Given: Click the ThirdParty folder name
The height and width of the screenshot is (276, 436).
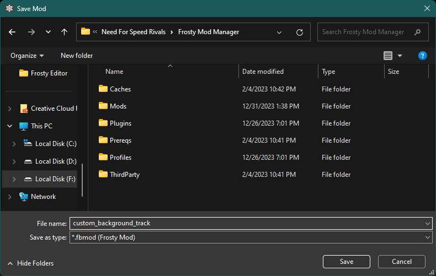Looking at the screenshot, I should [x=125, y=175].
